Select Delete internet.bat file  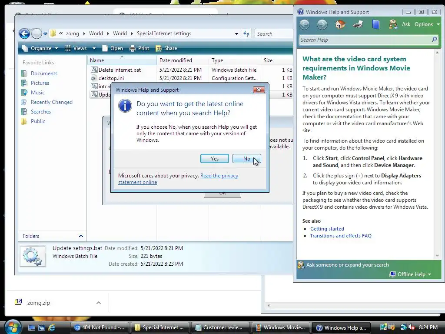point(120,70)
